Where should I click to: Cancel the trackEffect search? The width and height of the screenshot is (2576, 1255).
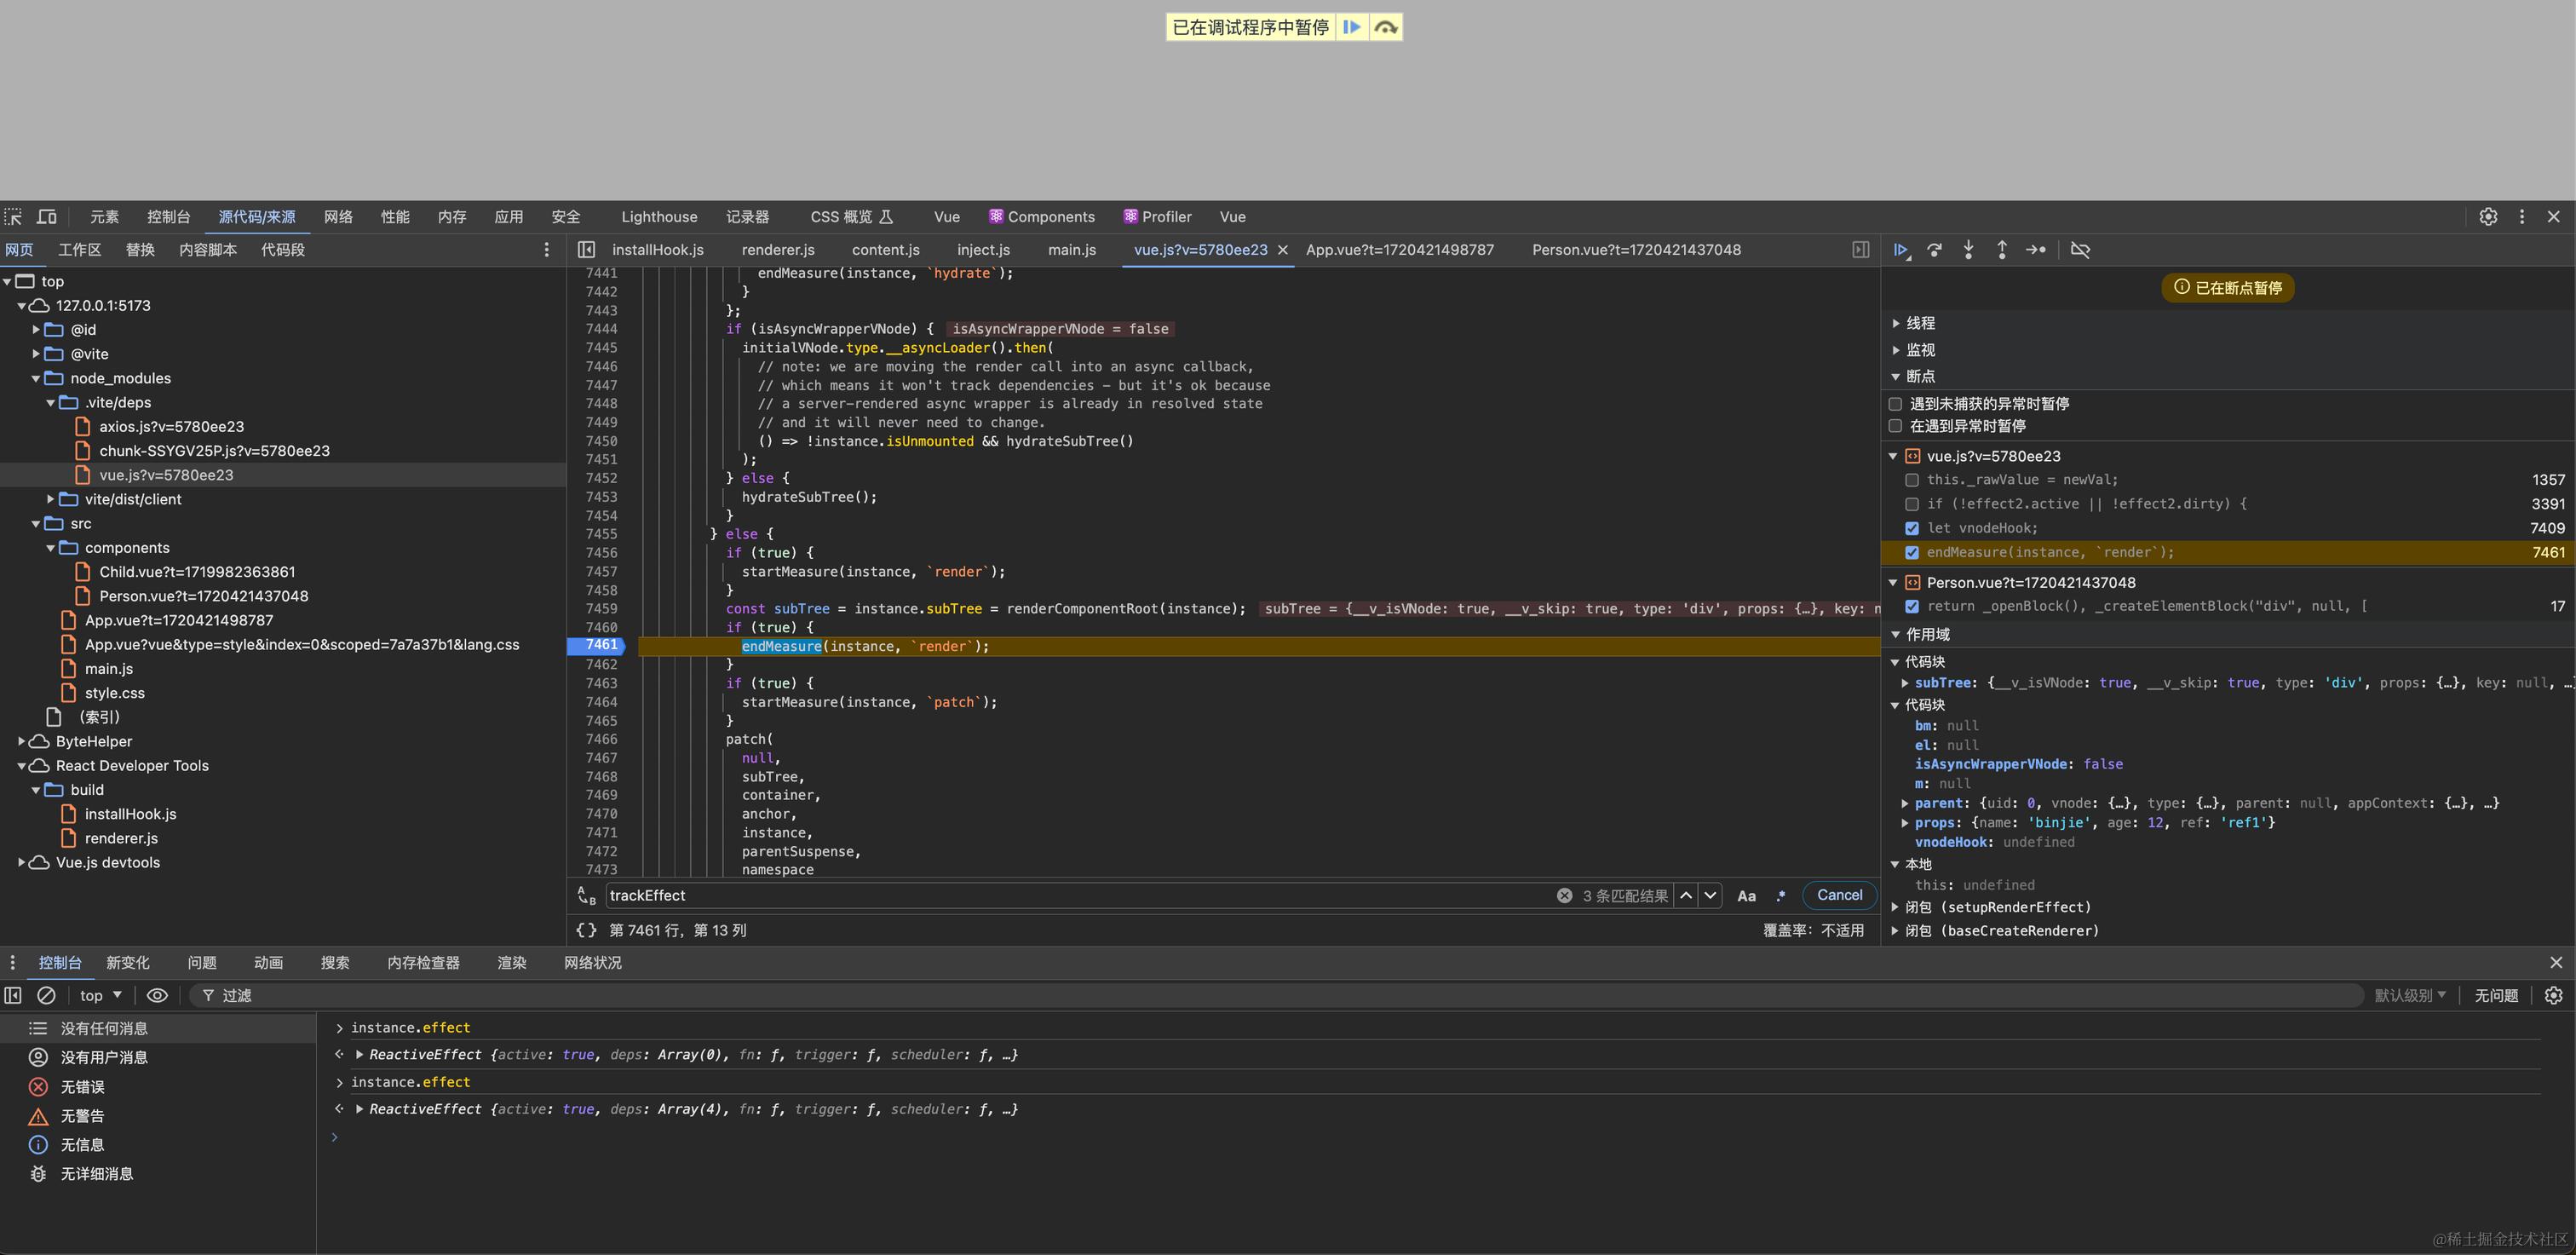pyautogui.click(x=1839, y=896)
